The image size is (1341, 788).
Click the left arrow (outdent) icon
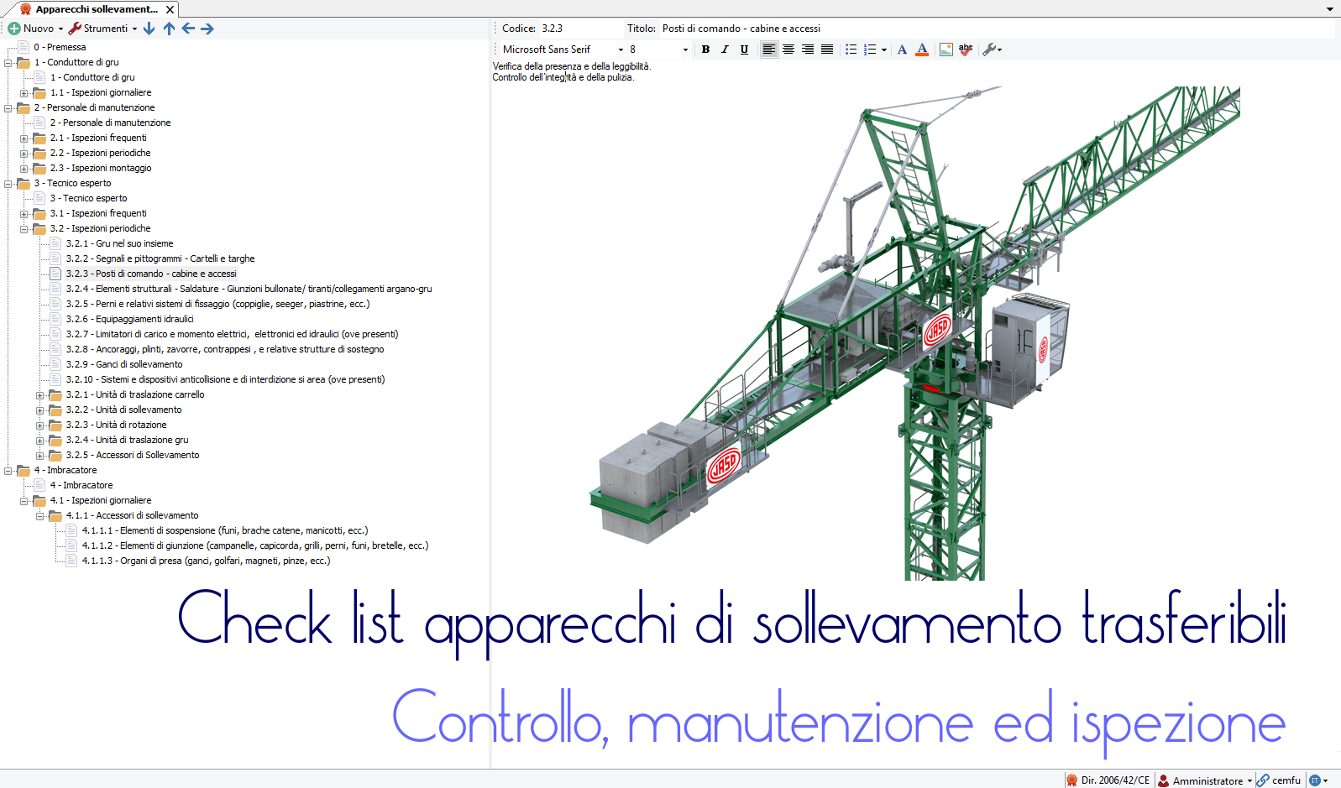[x=188, y=29]
